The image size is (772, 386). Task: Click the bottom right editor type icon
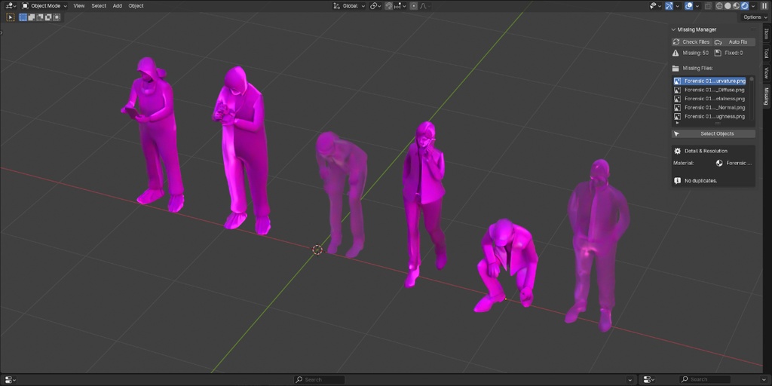tap(648, 380)
